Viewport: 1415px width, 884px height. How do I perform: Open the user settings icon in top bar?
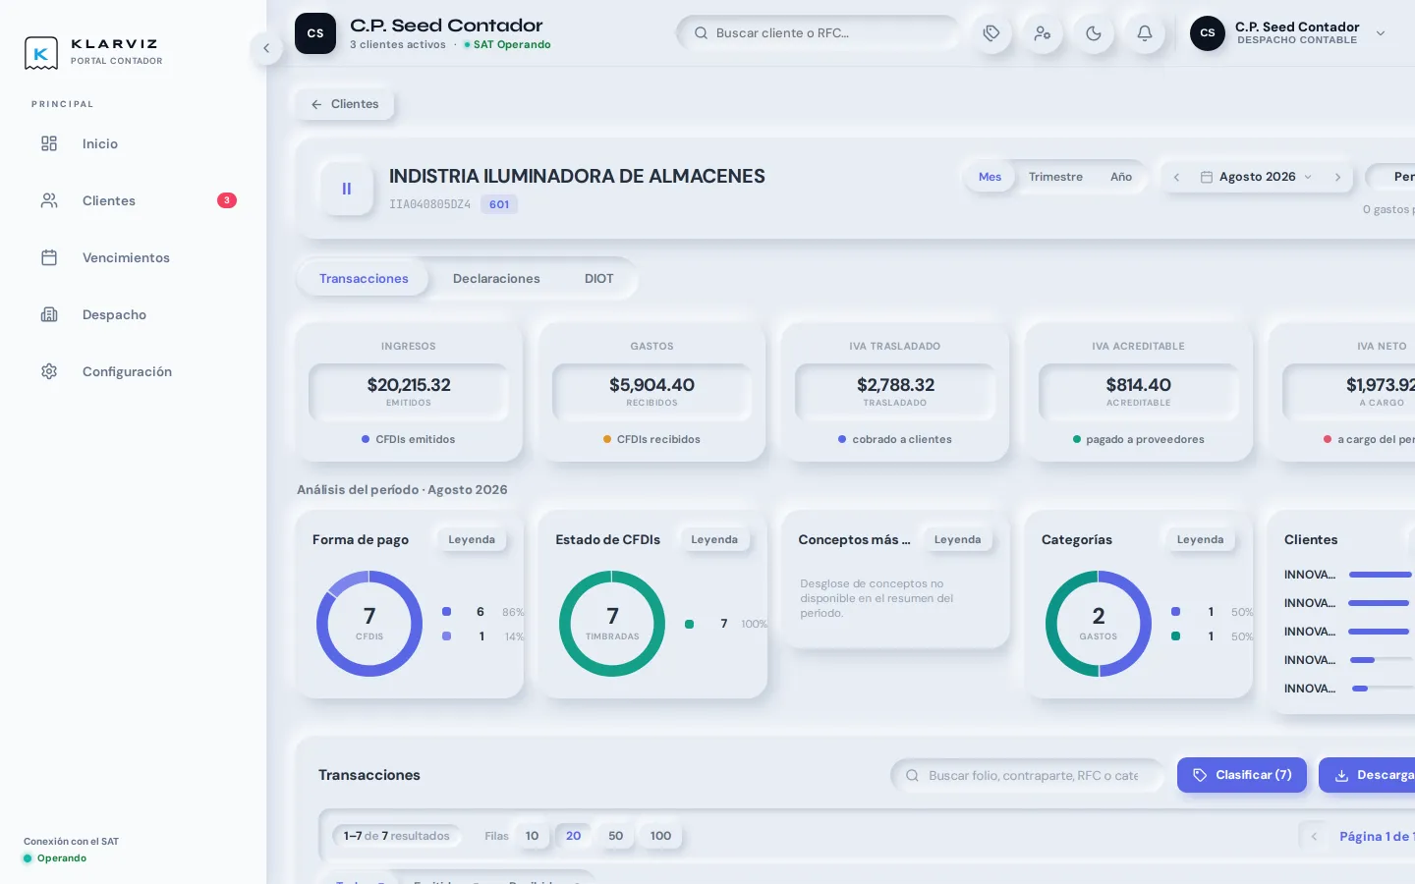pyautogui.click(x=1043, y=33)
